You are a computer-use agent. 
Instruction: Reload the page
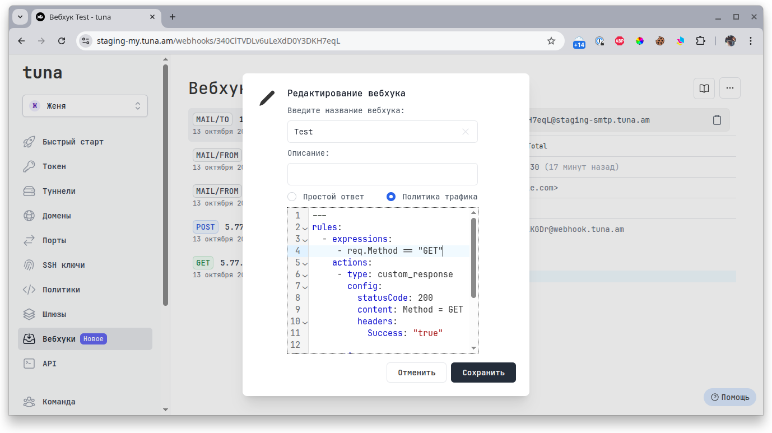point(62,41)
